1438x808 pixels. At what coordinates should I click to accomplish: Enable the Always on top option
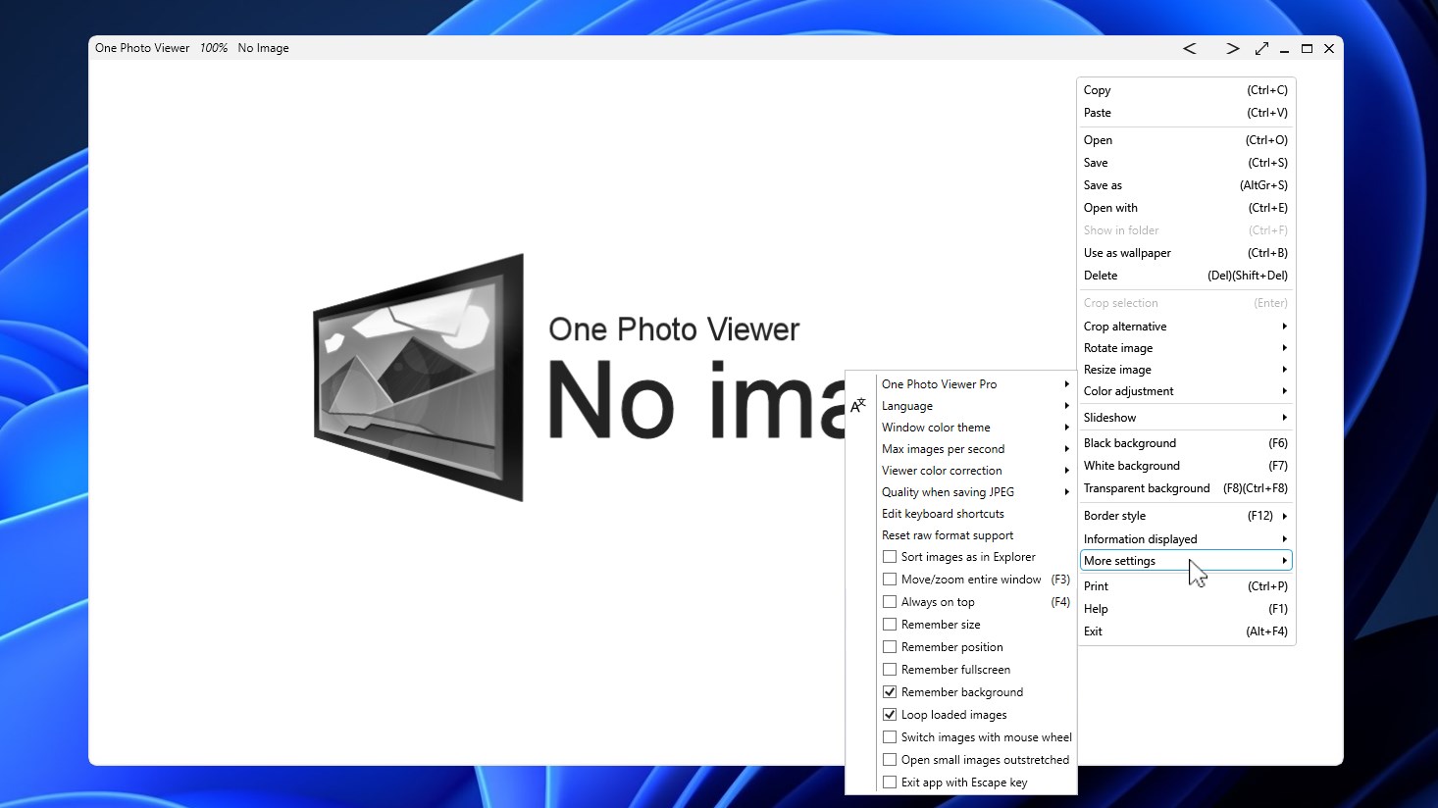tap(890, 601)
